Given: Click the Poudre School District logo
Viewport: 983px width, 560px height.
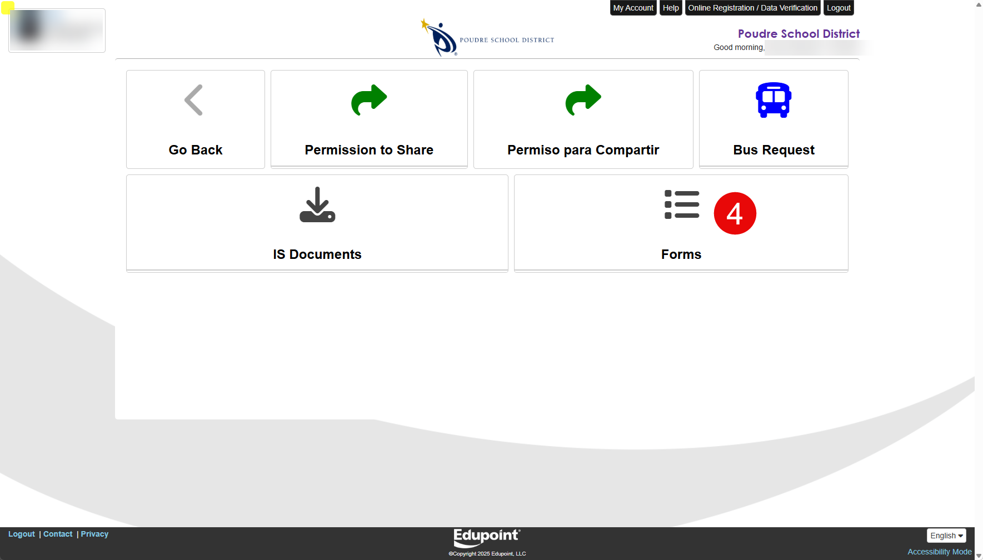Looking at the screenshot, I should tap(487, 38).
